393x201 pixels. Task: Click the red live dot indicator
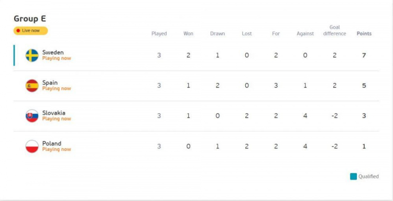pos(18,31)
